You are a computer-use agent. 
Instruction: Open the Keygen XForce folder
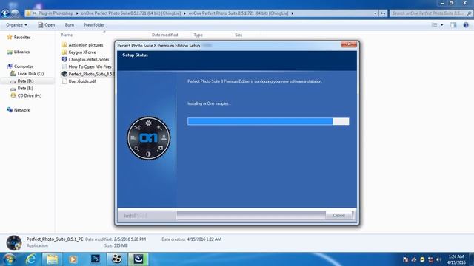coord(79,52)
